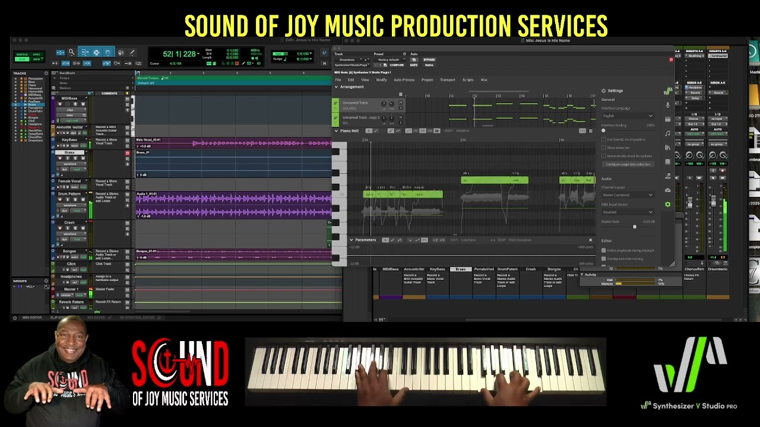
Task: Open the render export icon in sidebar
Action: 668,176
